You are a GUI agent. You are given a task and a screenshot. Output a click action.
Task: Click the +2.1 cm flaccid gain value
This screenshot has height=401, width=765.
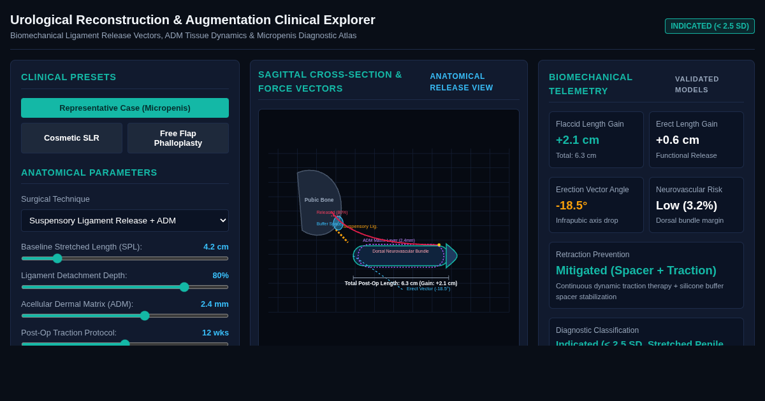tap(578, 140)
